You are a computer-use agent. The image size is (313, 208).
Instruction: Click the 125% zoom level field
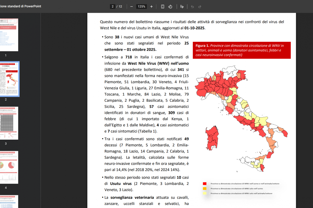(x=141, y=6)
